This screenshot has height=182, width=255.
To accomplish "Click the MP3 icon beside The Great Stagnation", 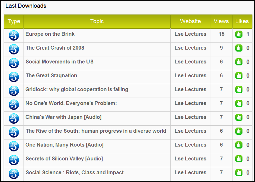I will pyautogui.click(x=14, y=77).
